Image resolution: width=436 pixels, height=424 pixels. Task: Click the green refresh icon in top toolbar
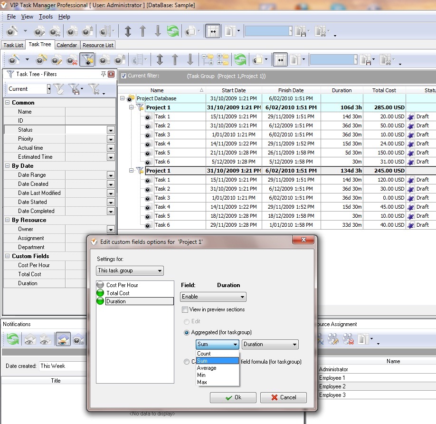pyautogui.click(x=172, y=31)
